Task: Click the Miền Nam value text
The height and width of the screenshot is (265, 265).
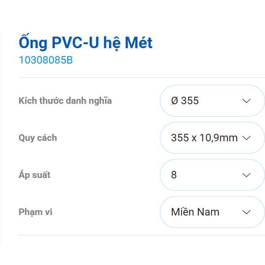Action: click(x=195, y=212)
